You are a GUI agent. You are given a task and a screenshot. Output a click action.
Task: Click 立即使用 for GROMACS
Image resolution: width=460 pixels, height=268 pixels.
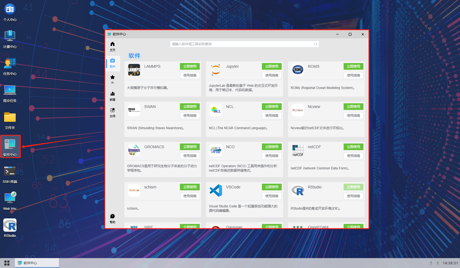(190, 147)
